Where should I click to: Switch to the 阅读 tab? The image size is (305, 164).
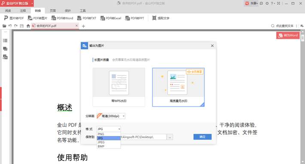(8, 11)
